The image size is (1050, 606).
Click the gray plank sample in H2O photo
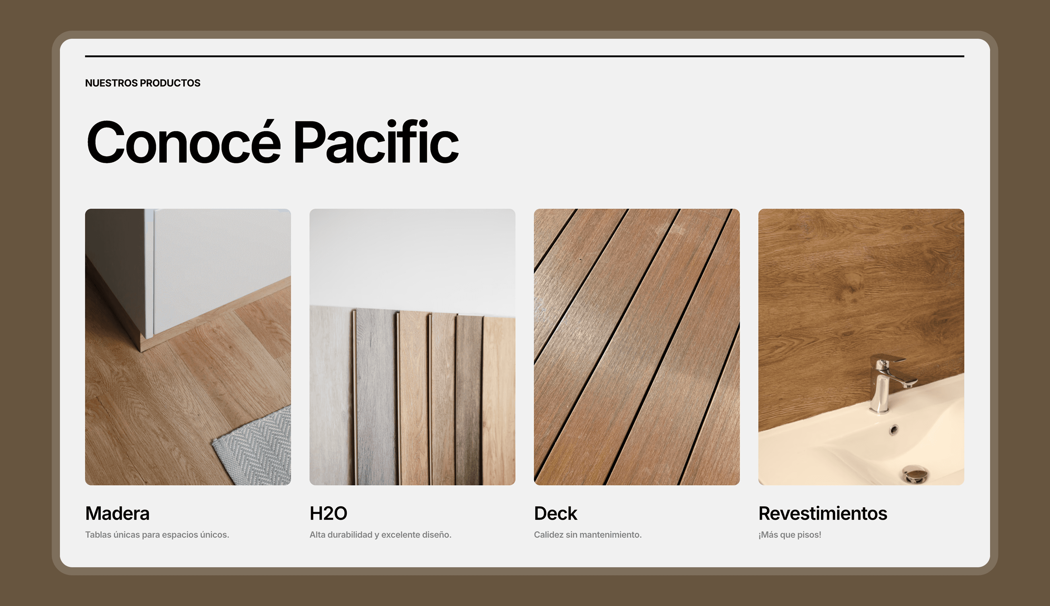[376, 395]
